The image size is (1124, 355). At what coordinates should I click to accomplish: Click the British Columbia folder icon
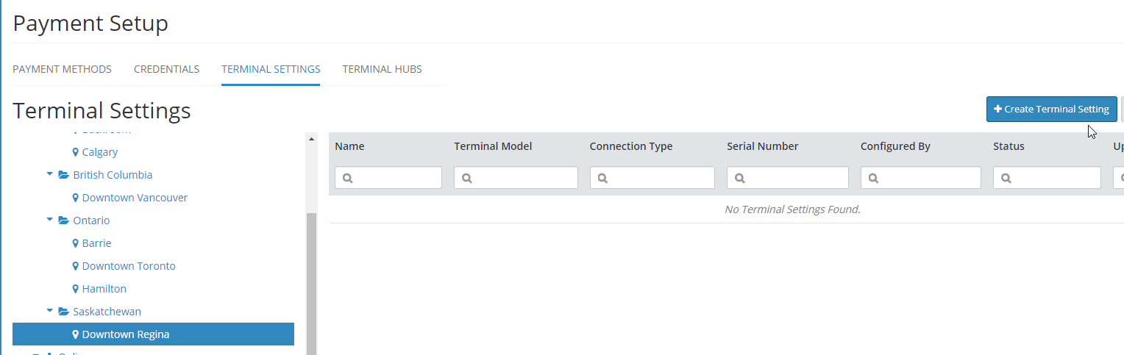tap(63, 175)
